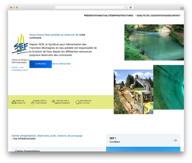Open the Statistiques menu item
The width and height of the screenshot is (192, 163).
click(163, 15)
